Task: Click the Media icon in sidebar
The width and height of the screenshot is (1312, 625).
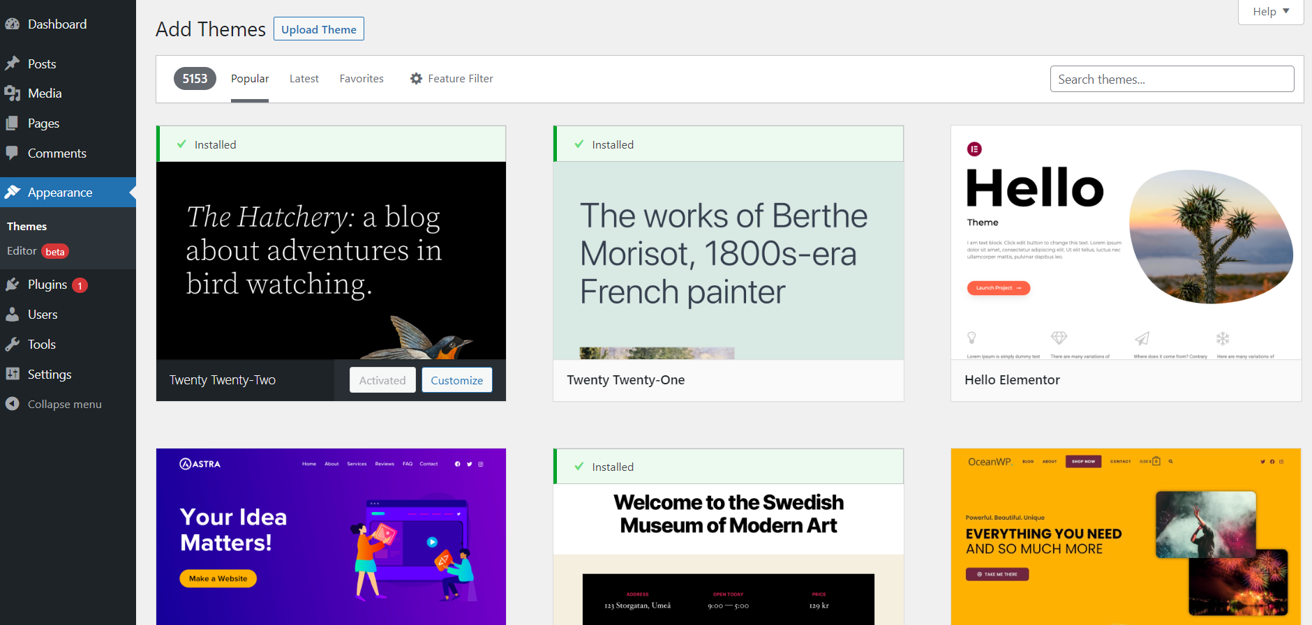Action: pyautogui.click(x=12, y=93)
